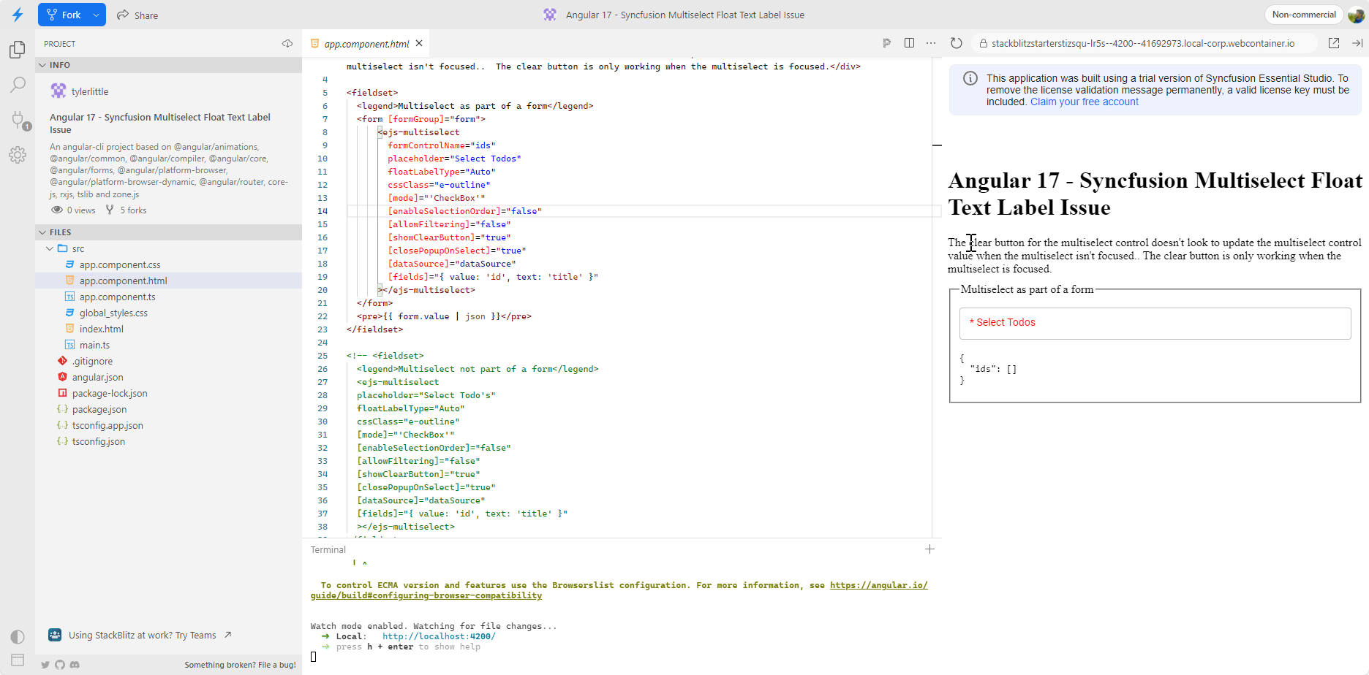Screen dimensions: 1369x675
Task: Open the Settings gear in sidebar
Action: (x=18, y=155)
